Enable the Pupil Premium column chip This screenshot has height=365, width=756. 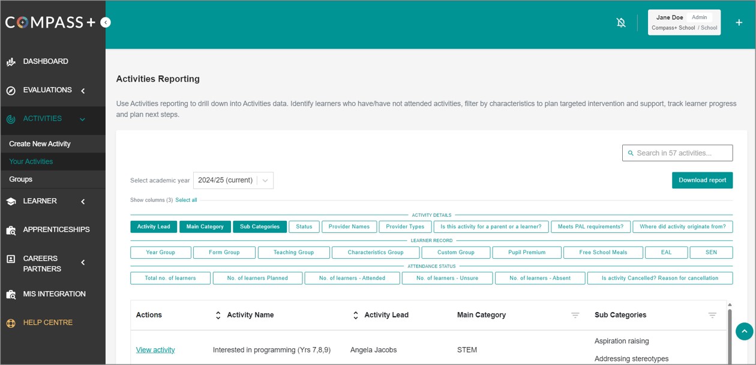click(x=526, y=253)
